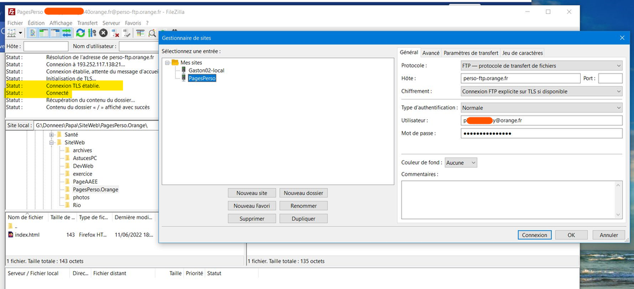Open the Transfert menu

[x=88, y=23]
